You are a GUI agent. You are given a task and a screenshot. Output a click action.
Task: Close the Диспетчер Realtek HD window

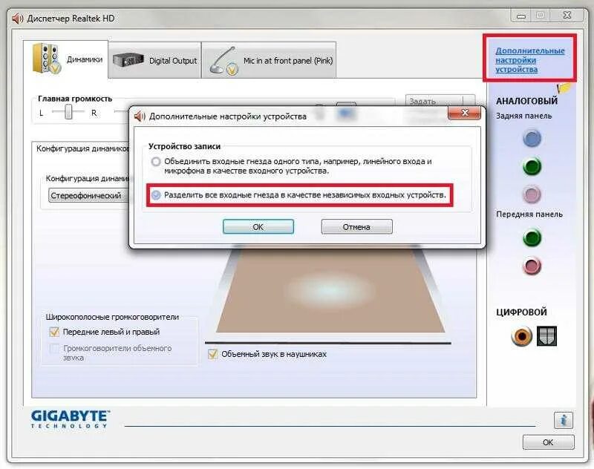[x=567, y=16]
